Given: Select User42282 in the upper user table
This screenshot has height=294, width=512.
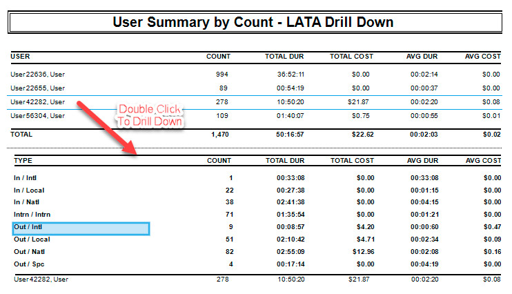Looking at the screenshot, I should [37, 101].
